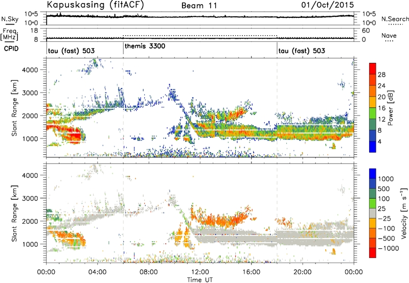
Task: Click the blue bottom segment of Power colorbar
Action: click(373, 147)
